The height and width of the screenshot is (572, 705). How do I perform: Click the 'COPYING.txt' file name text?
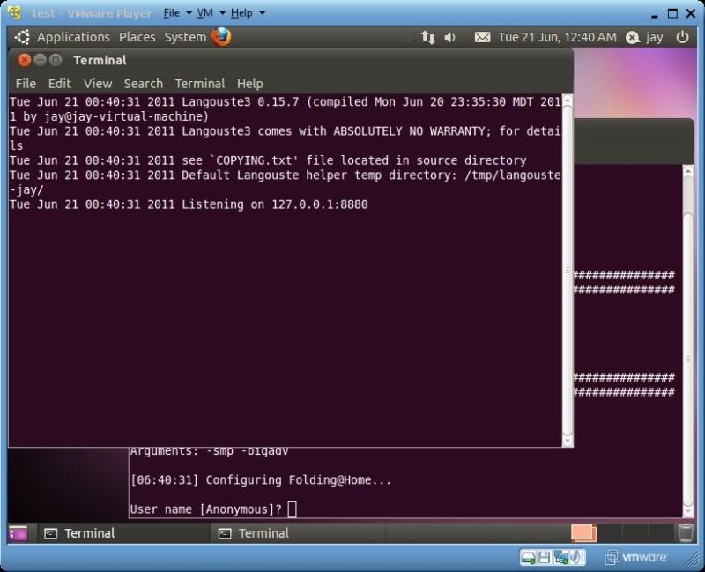(x=254, y=160)
